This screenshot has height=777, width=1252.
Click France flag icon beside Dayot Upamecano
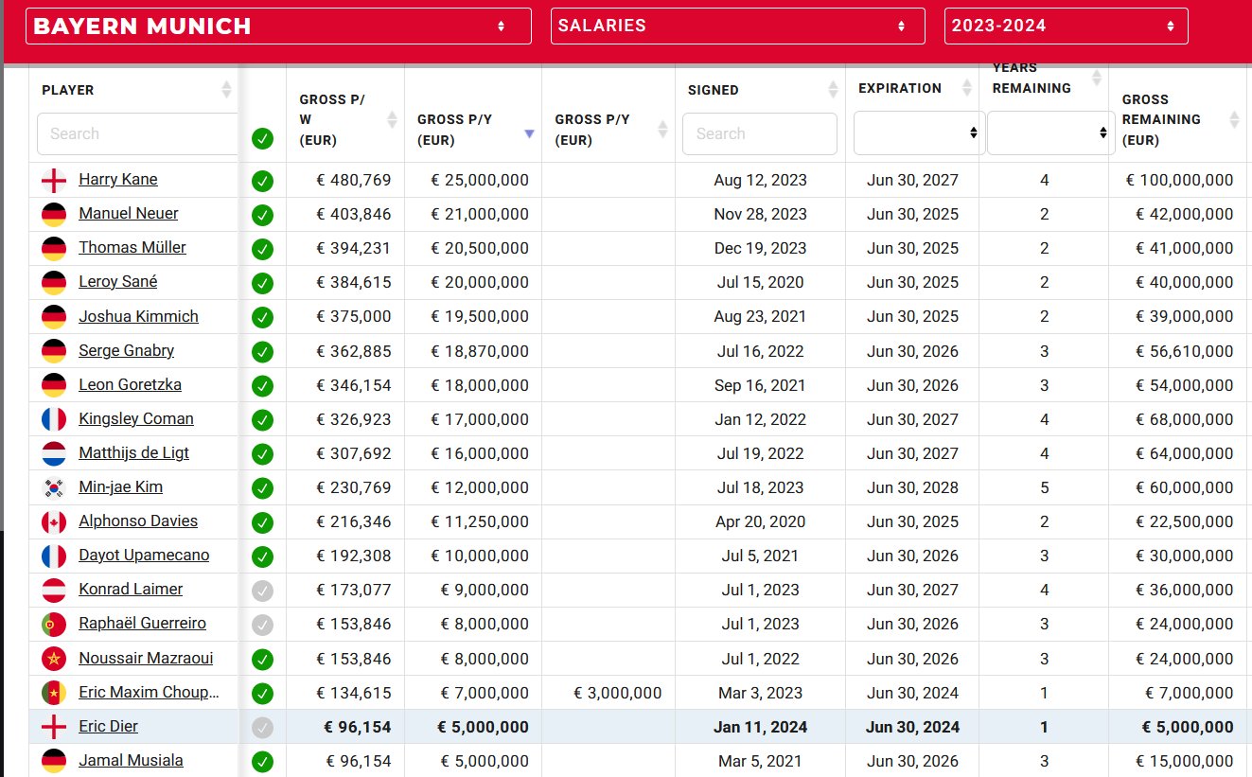tap(53, 556)
